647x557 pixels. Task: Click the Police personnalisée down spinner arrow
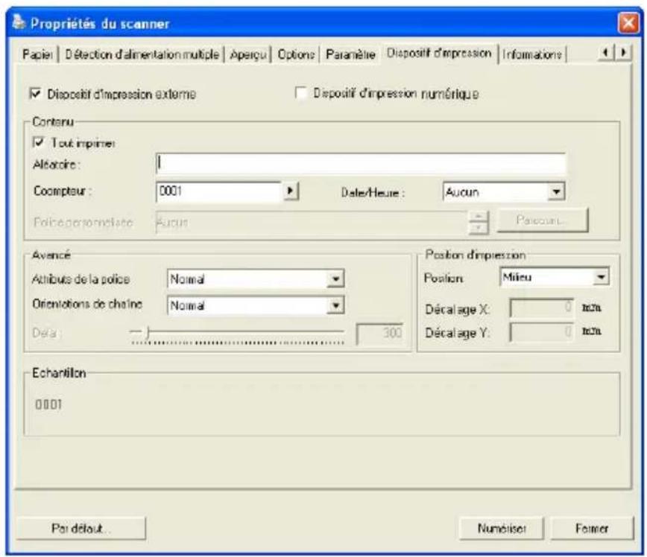[479, 228]
